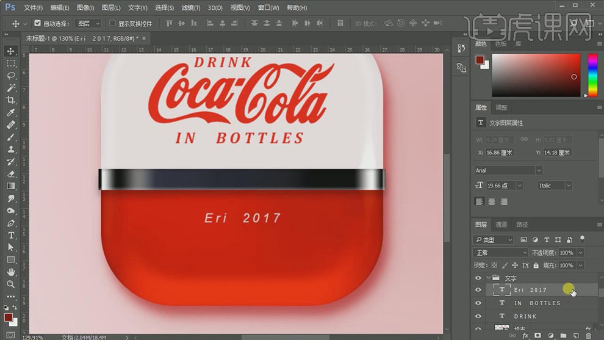Select the Horizontal Type tool
Image resolution: width=604 pixels, height=340 pixels.
point(11,235)
